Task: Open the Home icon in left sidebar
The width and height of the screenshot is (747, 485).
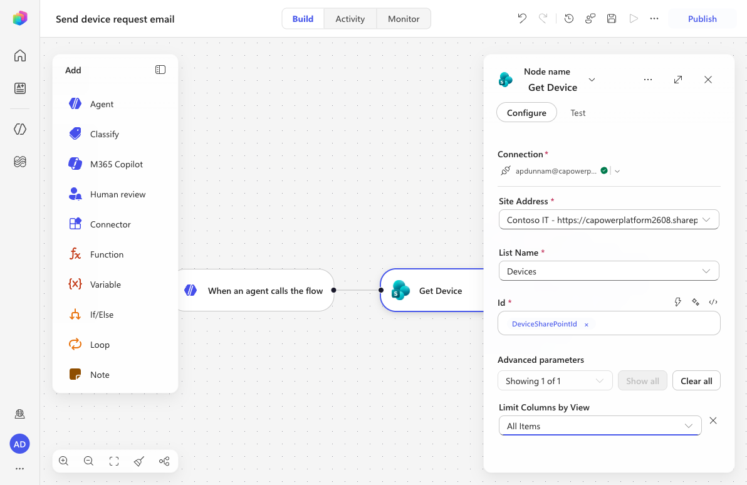Action: tap(19, 56)
